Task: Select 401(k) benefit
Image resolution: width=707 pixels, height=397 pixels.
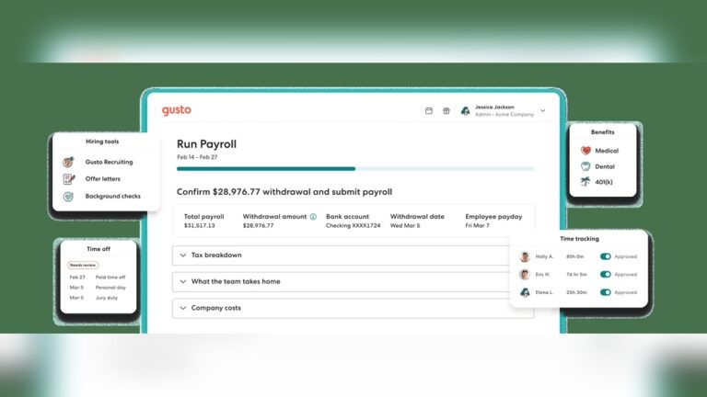Action: point(604,182)
